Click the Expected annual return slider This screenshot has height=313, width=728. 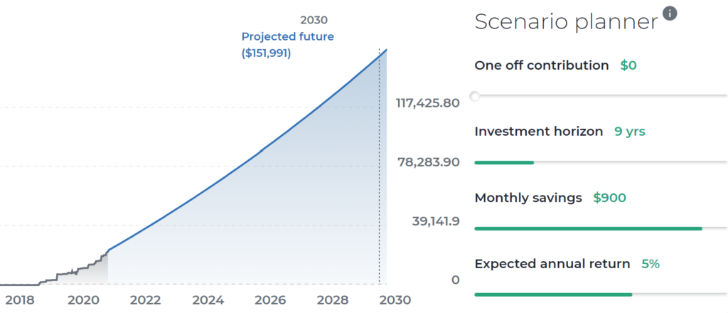[600, 295]
